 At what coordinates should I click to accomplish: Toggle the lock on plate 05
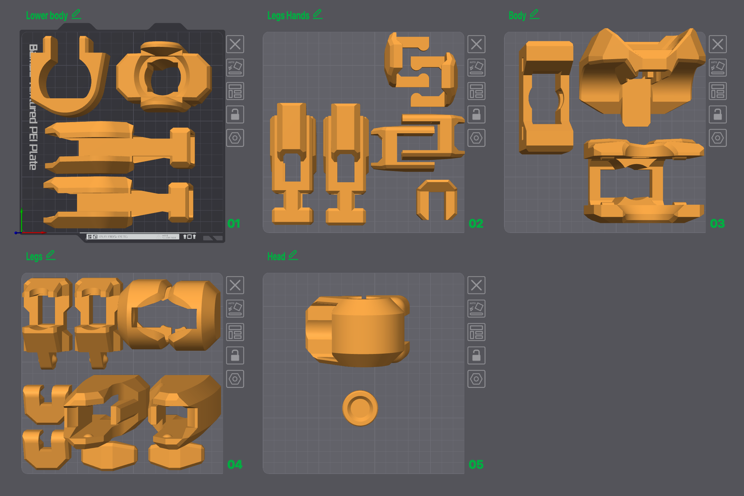476,355
